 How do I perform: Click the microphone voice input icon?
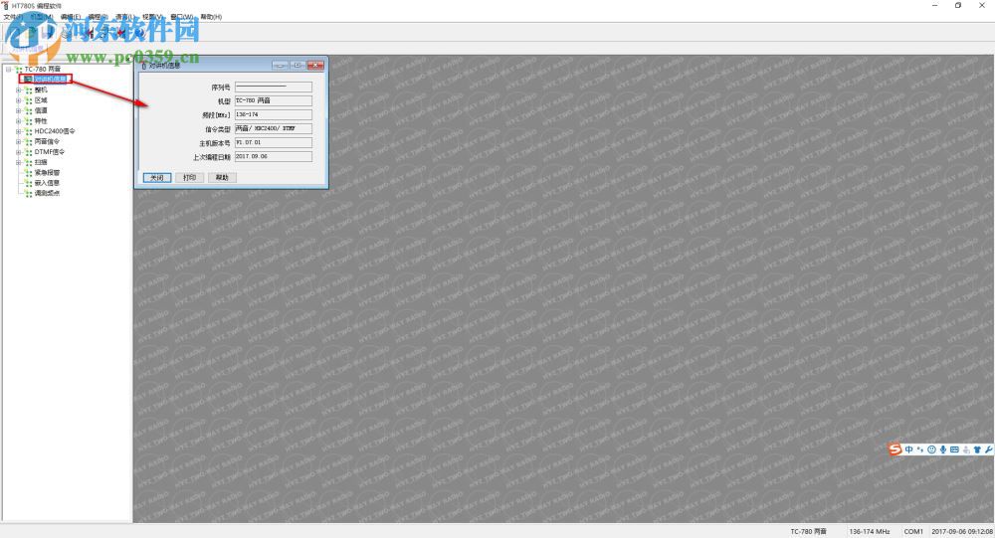(x=943, y=449)
